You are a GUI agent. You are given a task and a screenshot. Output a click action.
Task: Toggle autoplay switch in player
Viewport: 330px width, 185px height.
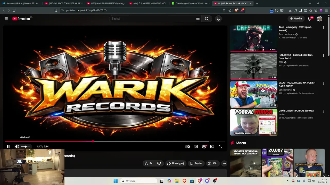pos(187,146)
